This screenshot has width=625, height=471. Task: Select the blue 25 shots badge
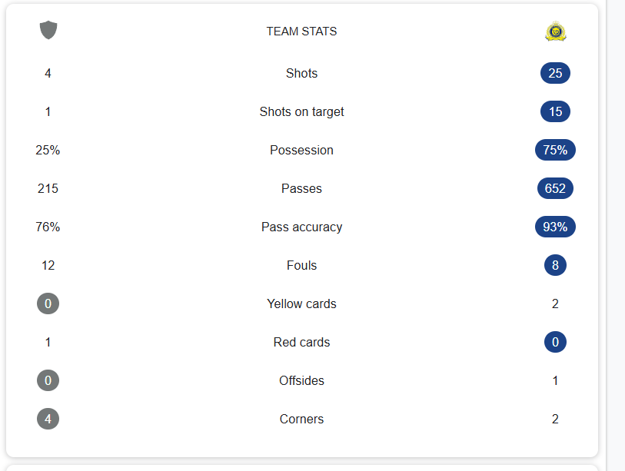coord(555,73)
